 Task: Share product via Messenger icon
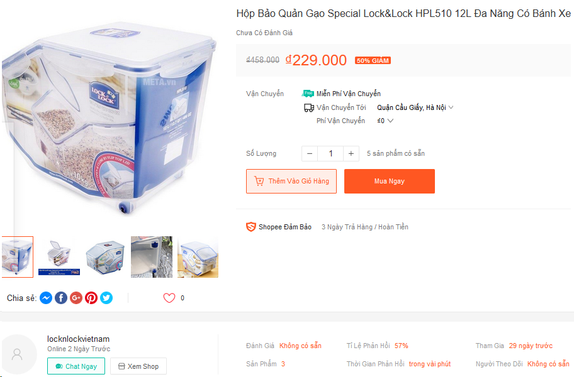[x=46, y=298]
